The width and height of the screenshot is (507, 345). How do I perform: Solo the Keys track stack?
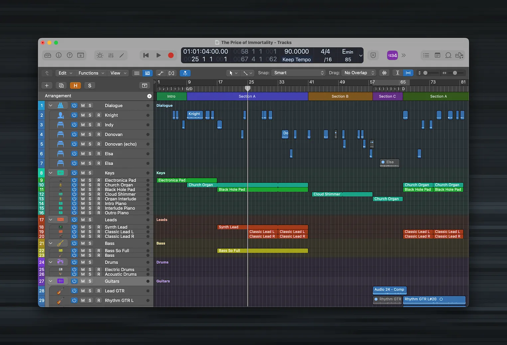tap(90, 173)
